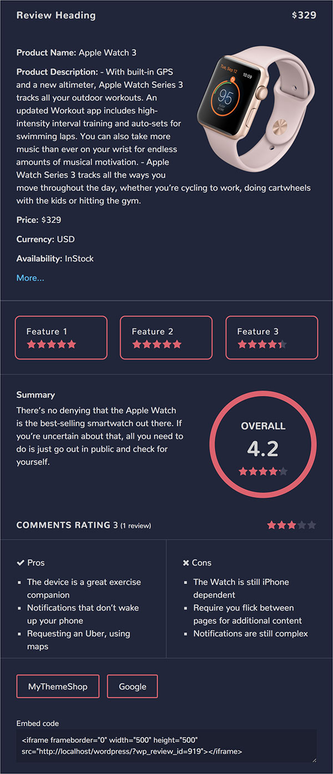Screen dimensions: 333x774
Task: Open the More... link
Action: 30,278
